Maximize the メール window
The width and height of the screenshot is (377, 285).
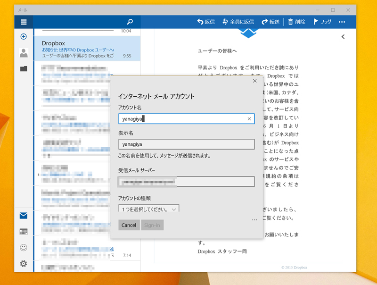(333, 10)
